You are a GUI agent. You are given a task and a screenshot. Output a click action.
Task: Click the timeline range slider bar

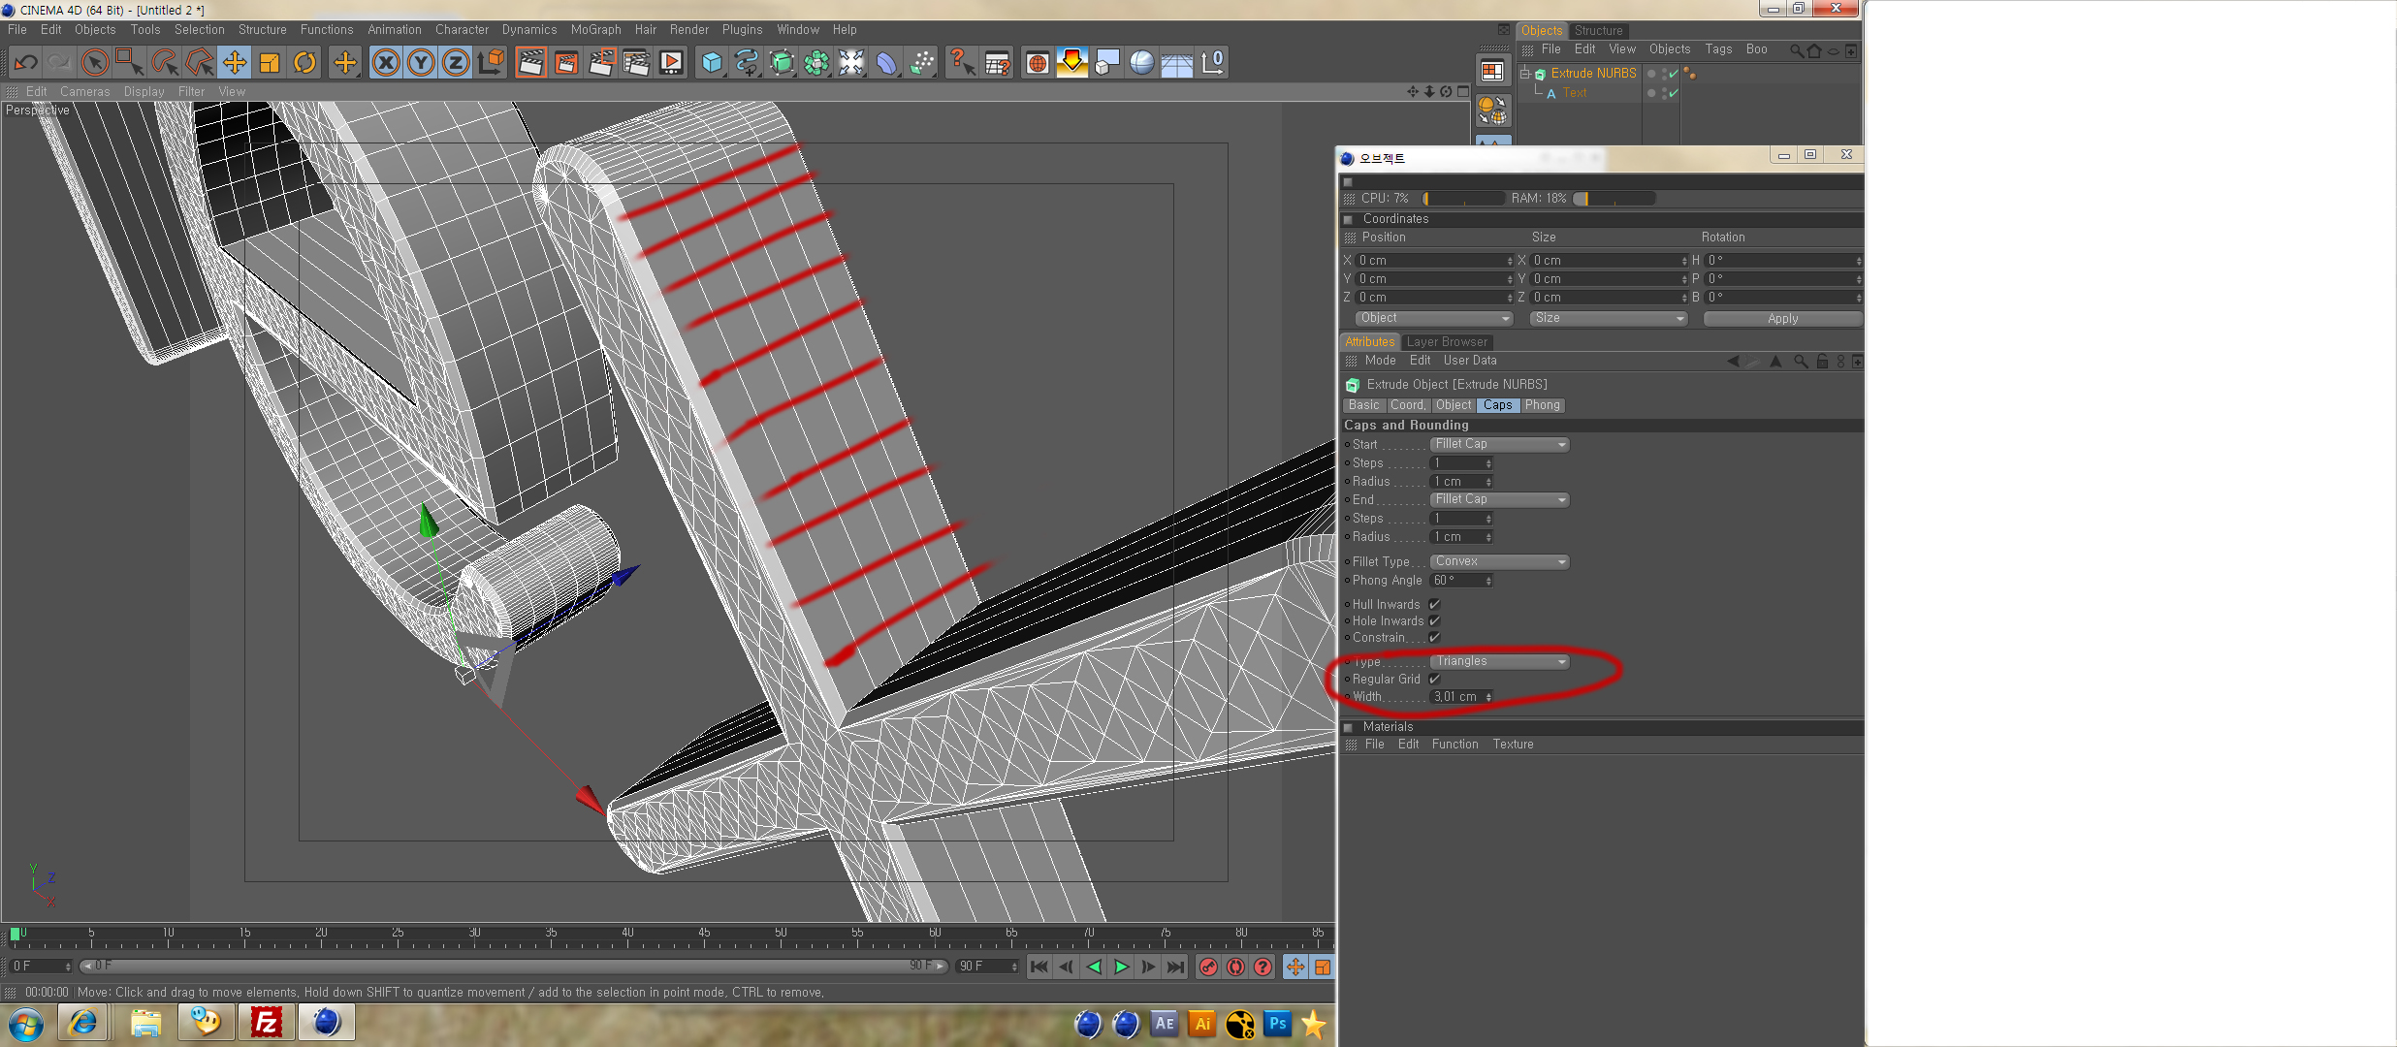coord(513,967)
